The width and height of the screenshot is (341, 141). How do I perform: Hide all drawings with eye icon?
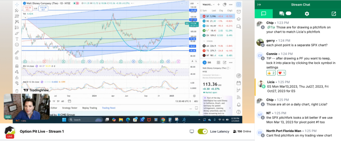click(17, 83)
